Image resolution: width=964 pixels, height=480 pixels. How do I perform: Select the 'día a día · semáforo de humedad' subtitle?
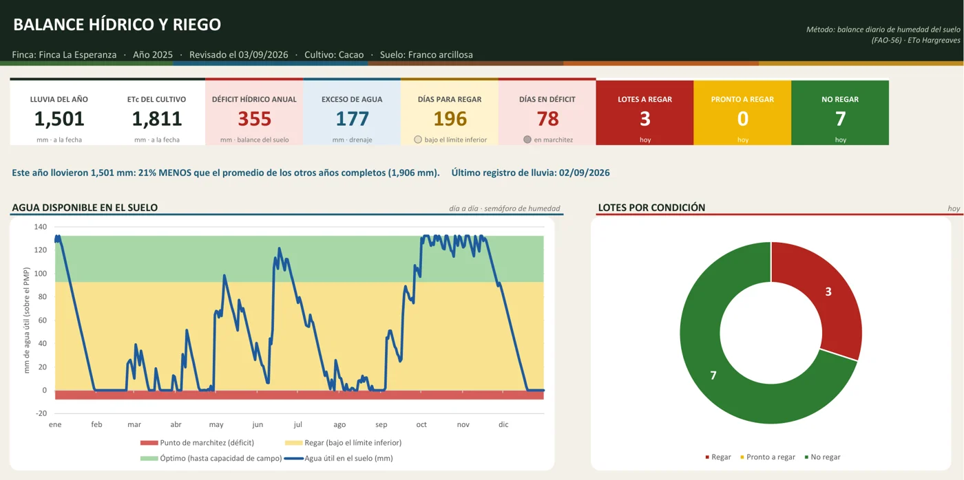(x=505, y=208)
